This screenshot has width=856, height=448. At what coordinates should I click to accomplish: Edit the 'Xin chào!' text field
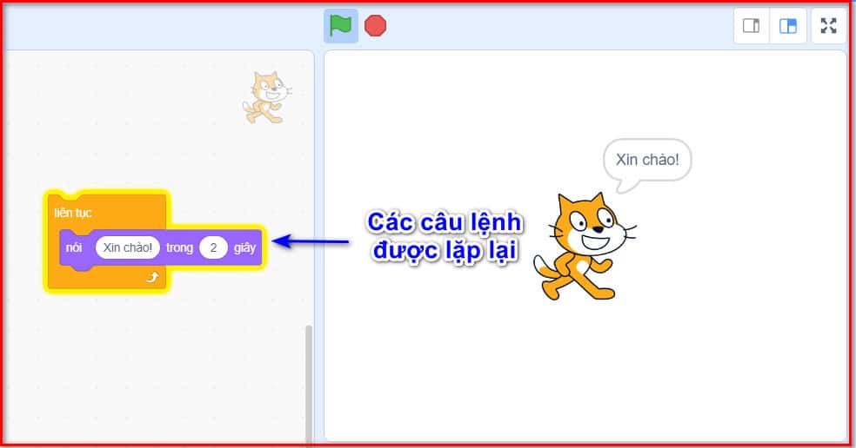pyautogui.click(x=128, y=247)
